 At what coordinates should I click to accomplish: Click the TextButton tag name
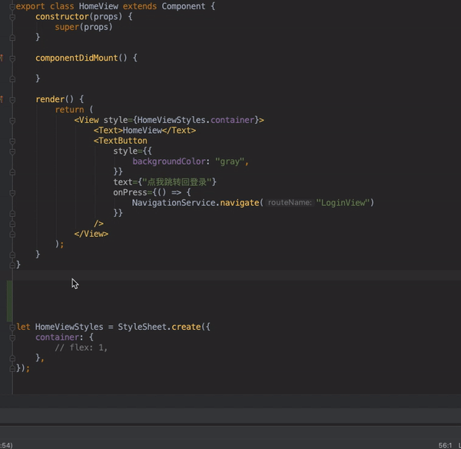pos(123,141)
